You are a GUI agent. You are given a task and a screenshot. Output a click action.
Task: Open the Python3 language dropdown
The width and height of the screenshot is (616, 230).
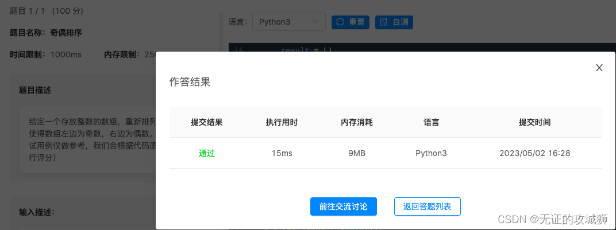click(x=288, y=22)
